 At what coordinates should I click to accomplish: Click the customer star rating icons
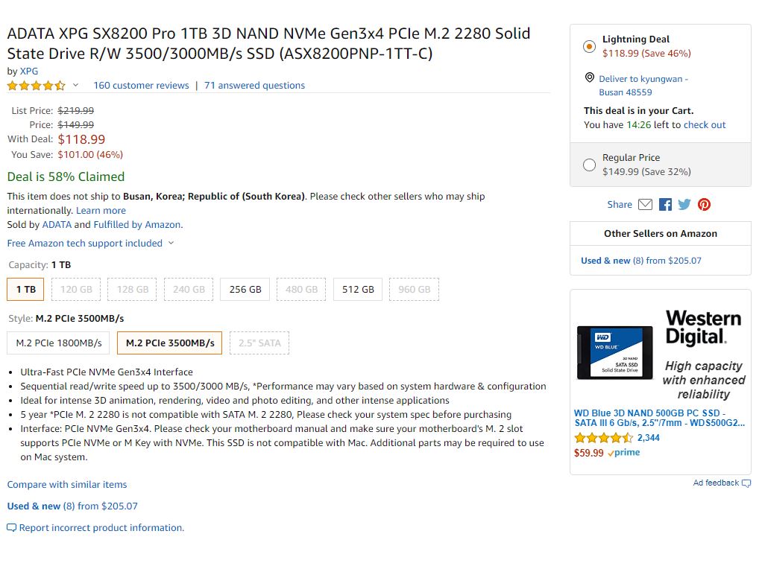(37, 86)
